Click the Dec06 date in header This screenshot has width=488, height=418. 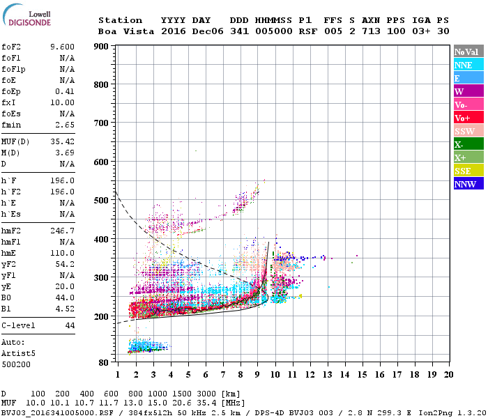(x=208, y=31)
